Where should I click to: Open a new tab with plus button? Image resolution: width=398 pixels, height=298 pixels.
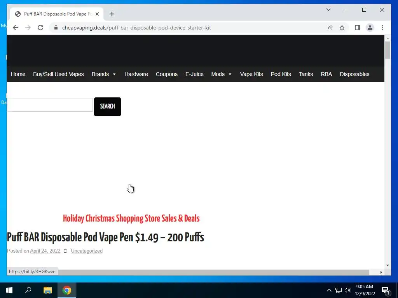tap(112, 14)
